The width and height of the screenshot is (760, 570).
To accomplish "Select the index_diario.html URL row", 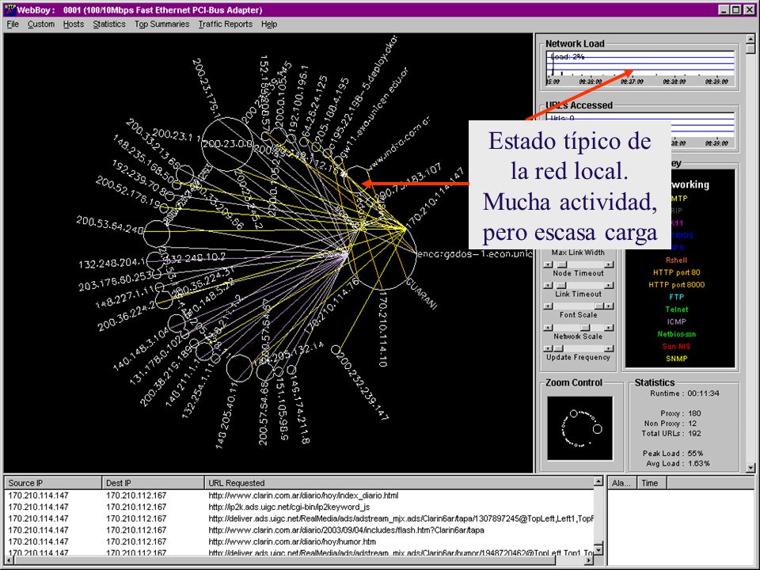I will pyautogui.click(x=299, y=496).
